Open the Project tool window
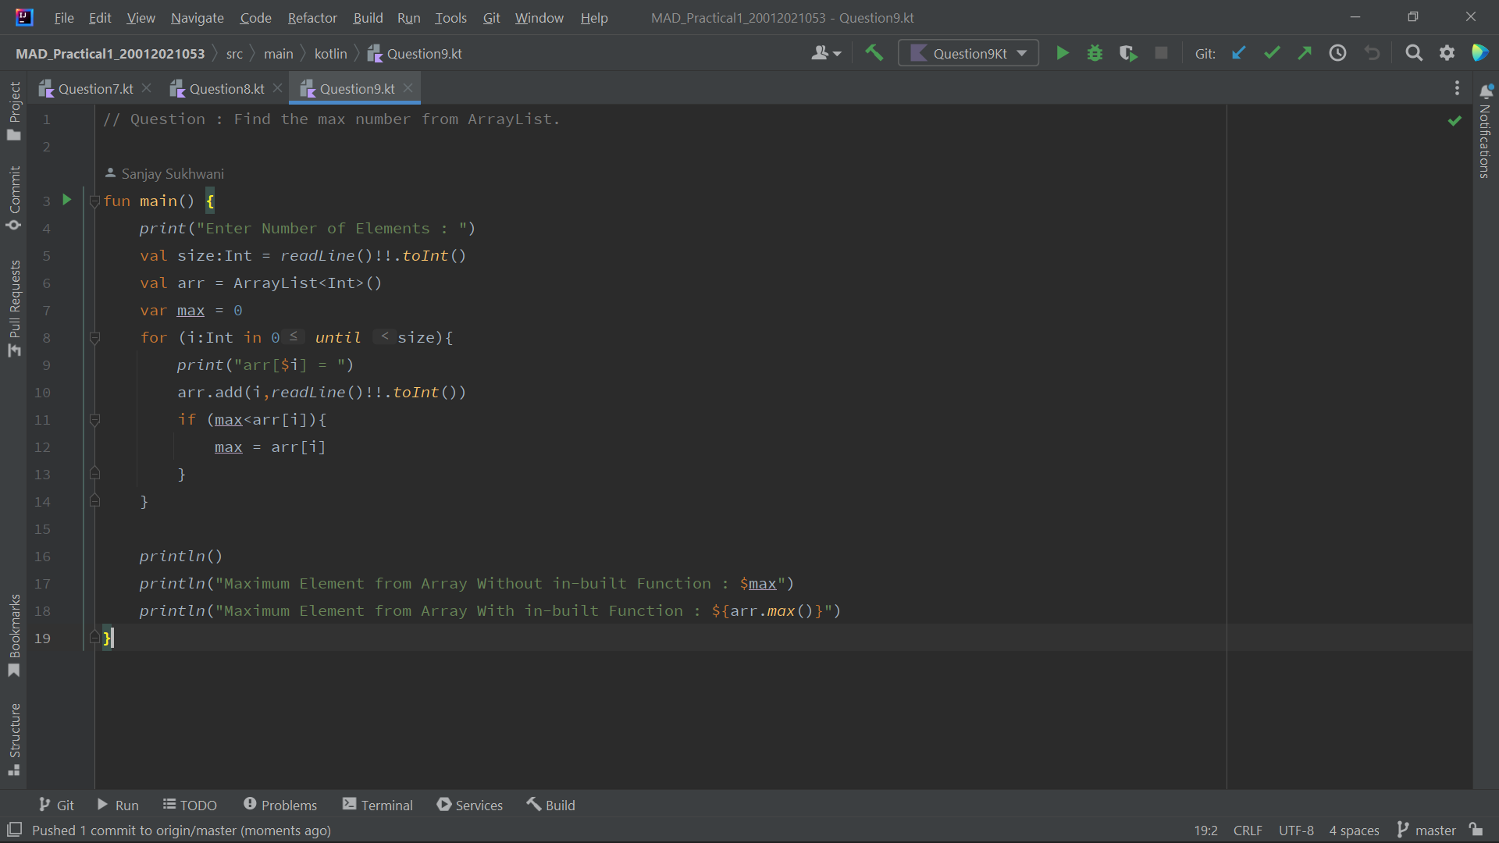1499x843 pixels. pyautogui.click(x=14, y=112)
